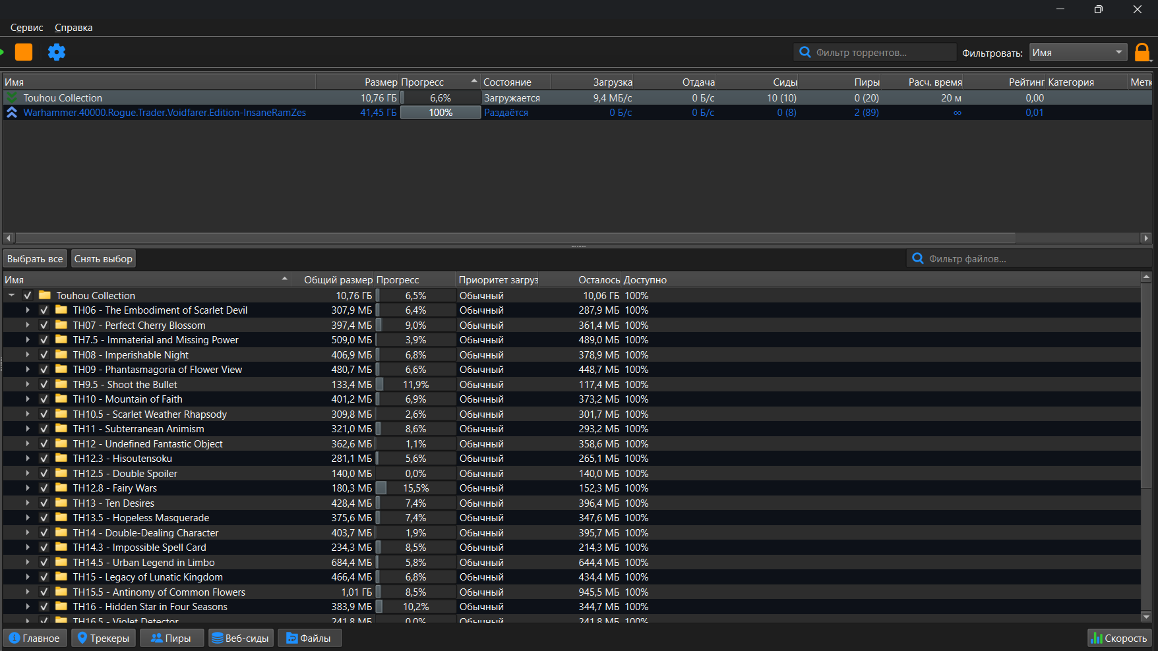Click the orange lock icon
The width and height of the screenshot is (1158, 651).
1142,52
